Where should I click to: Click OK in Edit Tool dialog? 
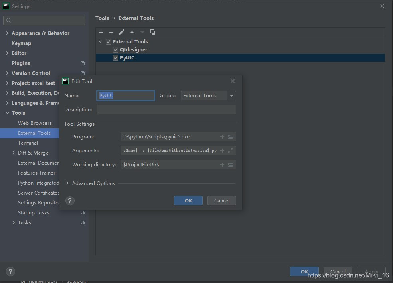(x=188, y=200)
